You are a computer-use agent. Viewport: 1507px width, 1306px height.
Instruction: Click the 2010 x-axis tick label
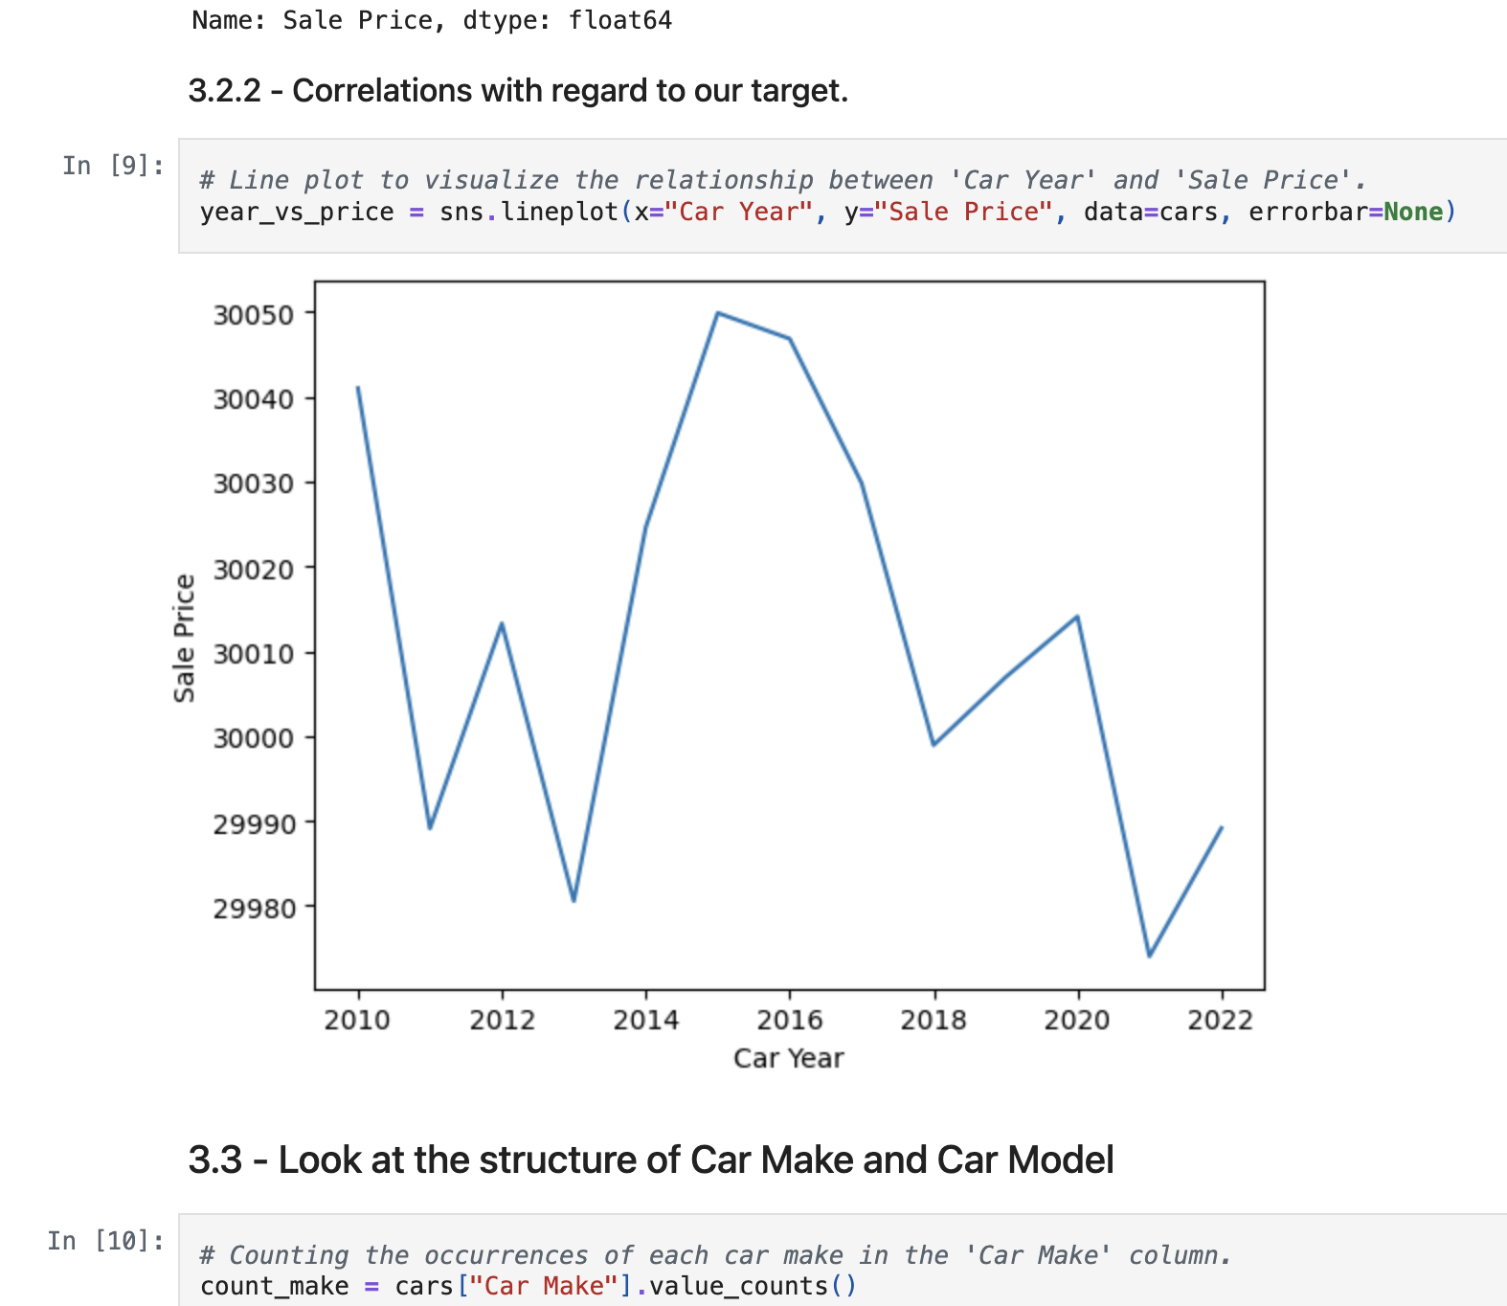357,1020
